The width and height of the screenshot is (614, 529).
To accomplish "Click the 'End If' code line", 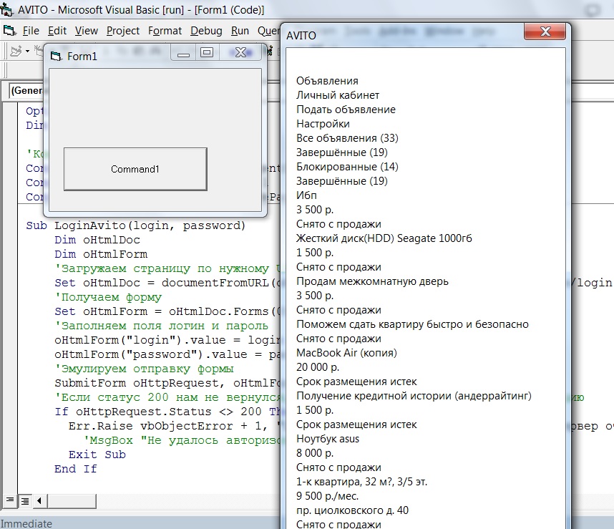I will pos(76,469).
